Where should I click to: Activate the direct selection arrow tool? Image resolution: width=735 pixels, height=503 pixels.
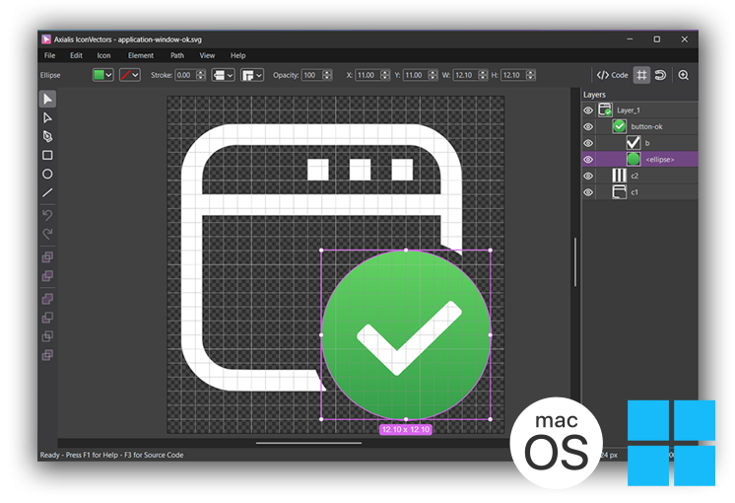(x=47, y=117)
